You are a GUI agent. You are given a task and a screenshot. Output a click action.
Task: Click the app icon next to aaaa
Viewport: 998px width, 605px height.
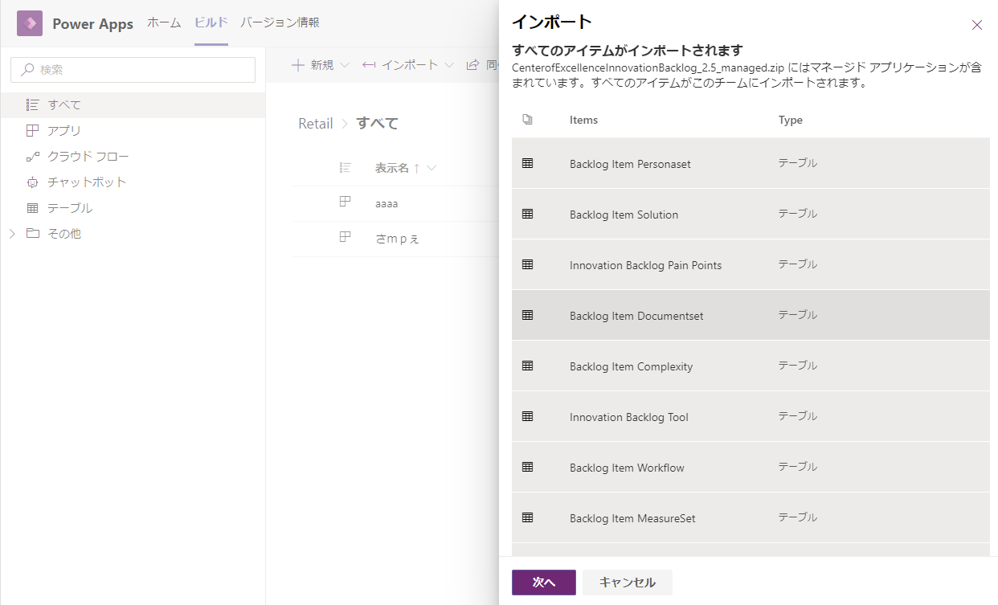coord(346,202)
